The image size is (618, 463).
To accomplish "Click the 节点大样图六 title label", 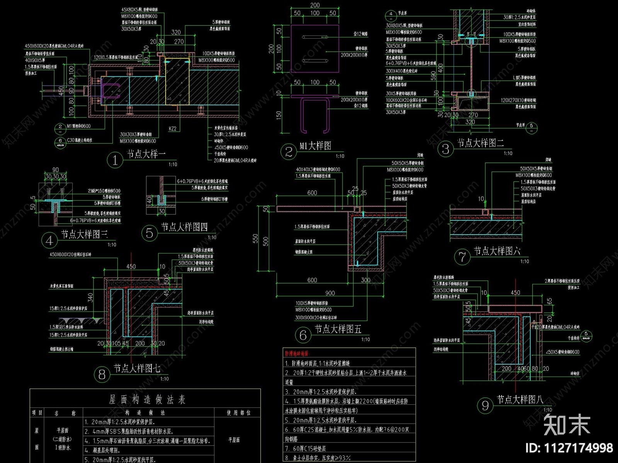I will [x=497, y=251].
